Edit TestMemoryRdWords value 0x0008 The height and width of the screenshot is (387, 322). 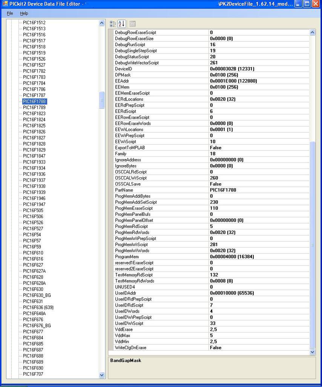point(259,281)
